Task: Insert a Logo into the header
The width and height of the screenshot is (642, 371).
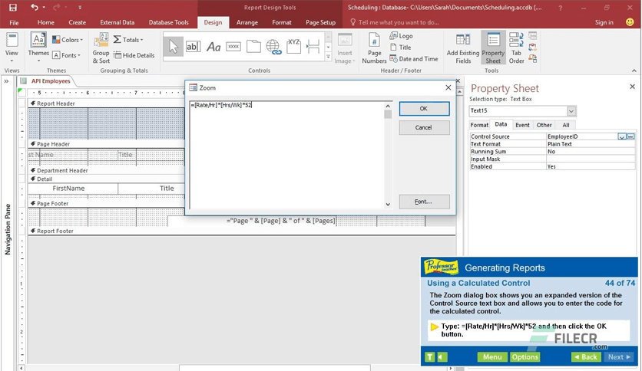Action: click(x=401, y=35)
